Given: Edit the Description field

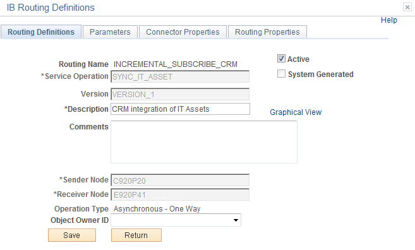Looking at the screenshot, I should tap(180, 109).
